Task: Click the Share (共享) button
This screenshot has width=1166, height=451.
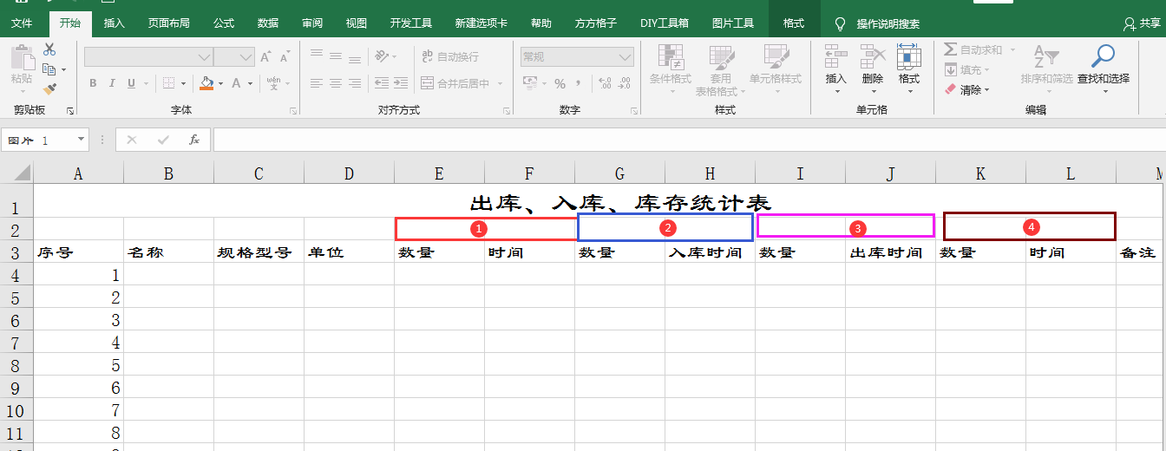Action: [1141, 23]
